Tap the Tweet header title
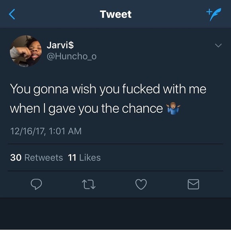Screen dimensions: 231x231 click(x=115, y=14)
